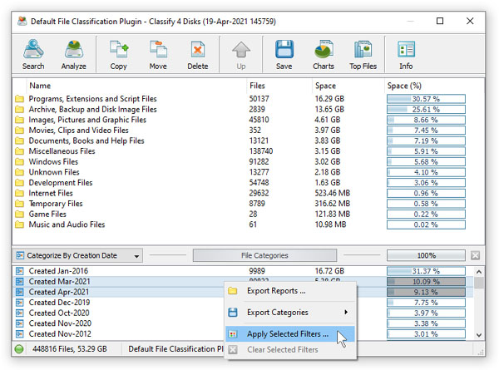Click the 9.13 % highlighted bar
The height and width of the screenshot is (370, 499).
pos(426,292)
